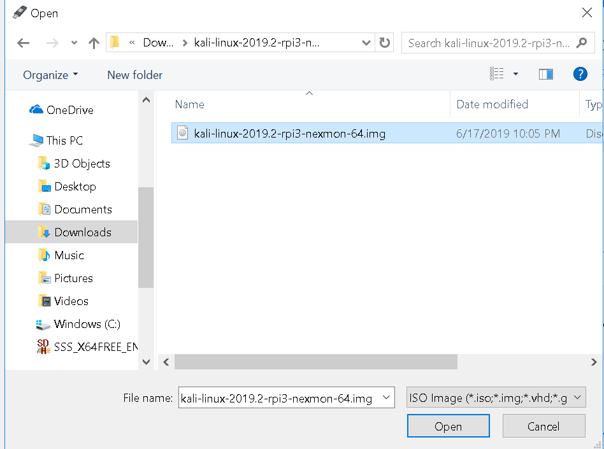The height and width of the screenshot is (449, 604).
Task: Click the Open button
Action: pos(449,426)
